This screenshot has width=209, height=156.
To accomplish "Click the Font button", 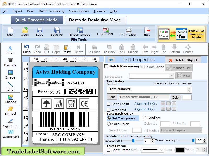I will point(112,97).
